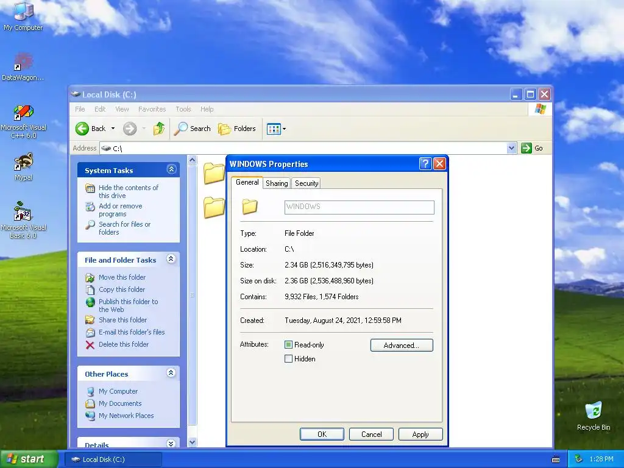
Task: Click the network tray icon near clock
Action: pyautogui.click(x=579, y=459)
